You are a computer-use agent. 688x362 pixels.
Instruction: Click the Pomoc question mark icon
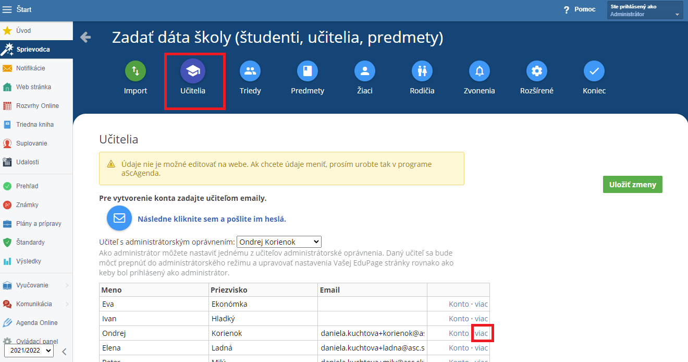tap(567, 10)
